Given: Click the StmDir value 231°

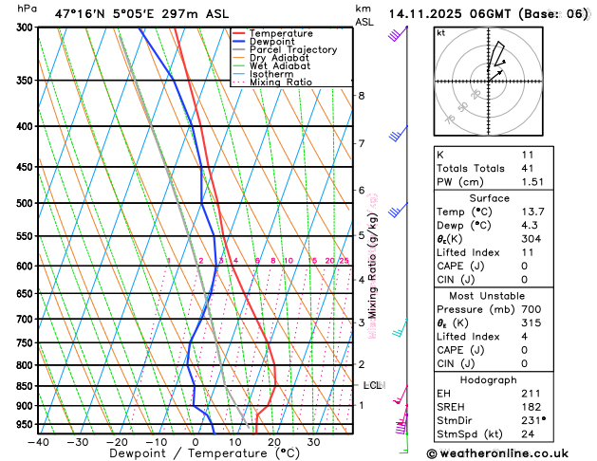Looking at the screenshot, I should point(533,420).
